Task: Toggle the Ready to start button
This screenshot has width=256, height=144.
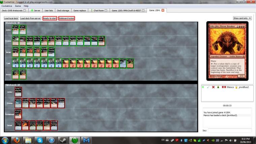Action: click(50, 18)
